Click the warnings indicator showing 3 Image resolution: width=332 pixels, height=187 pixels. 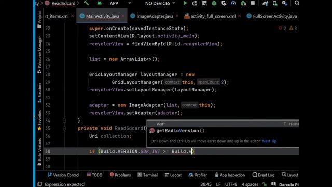click(293, 28)
